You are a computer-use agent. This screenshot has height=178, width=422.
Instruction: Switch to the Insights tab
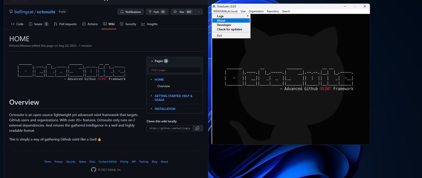click(149, 24)
